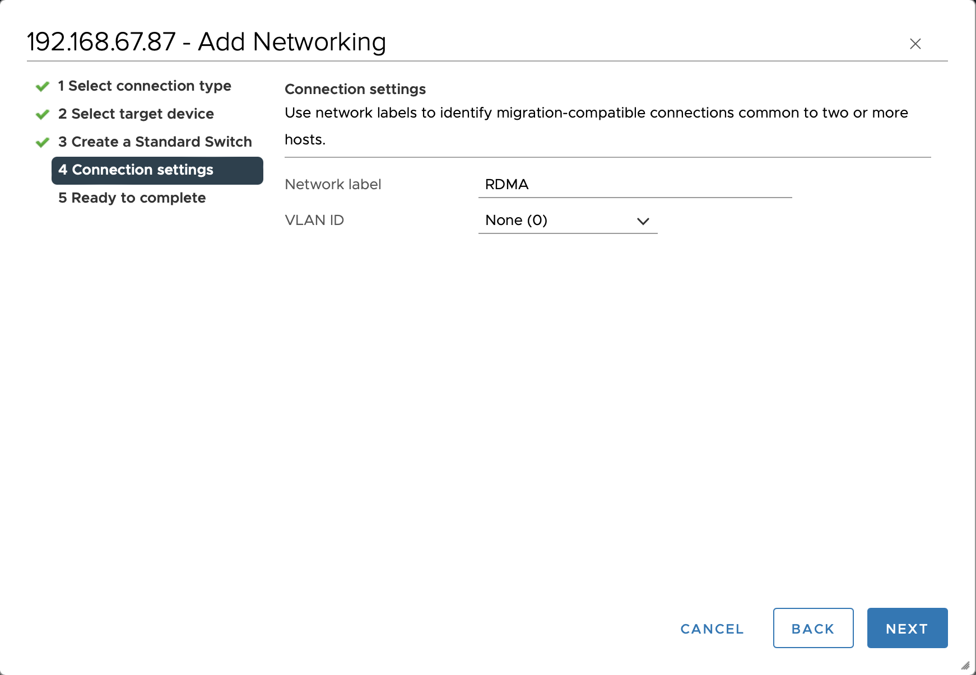This screenshot has width=976, height=675.
Task: Click the green checkmark beside Select connection type
Action: click(x=43, y=87)
